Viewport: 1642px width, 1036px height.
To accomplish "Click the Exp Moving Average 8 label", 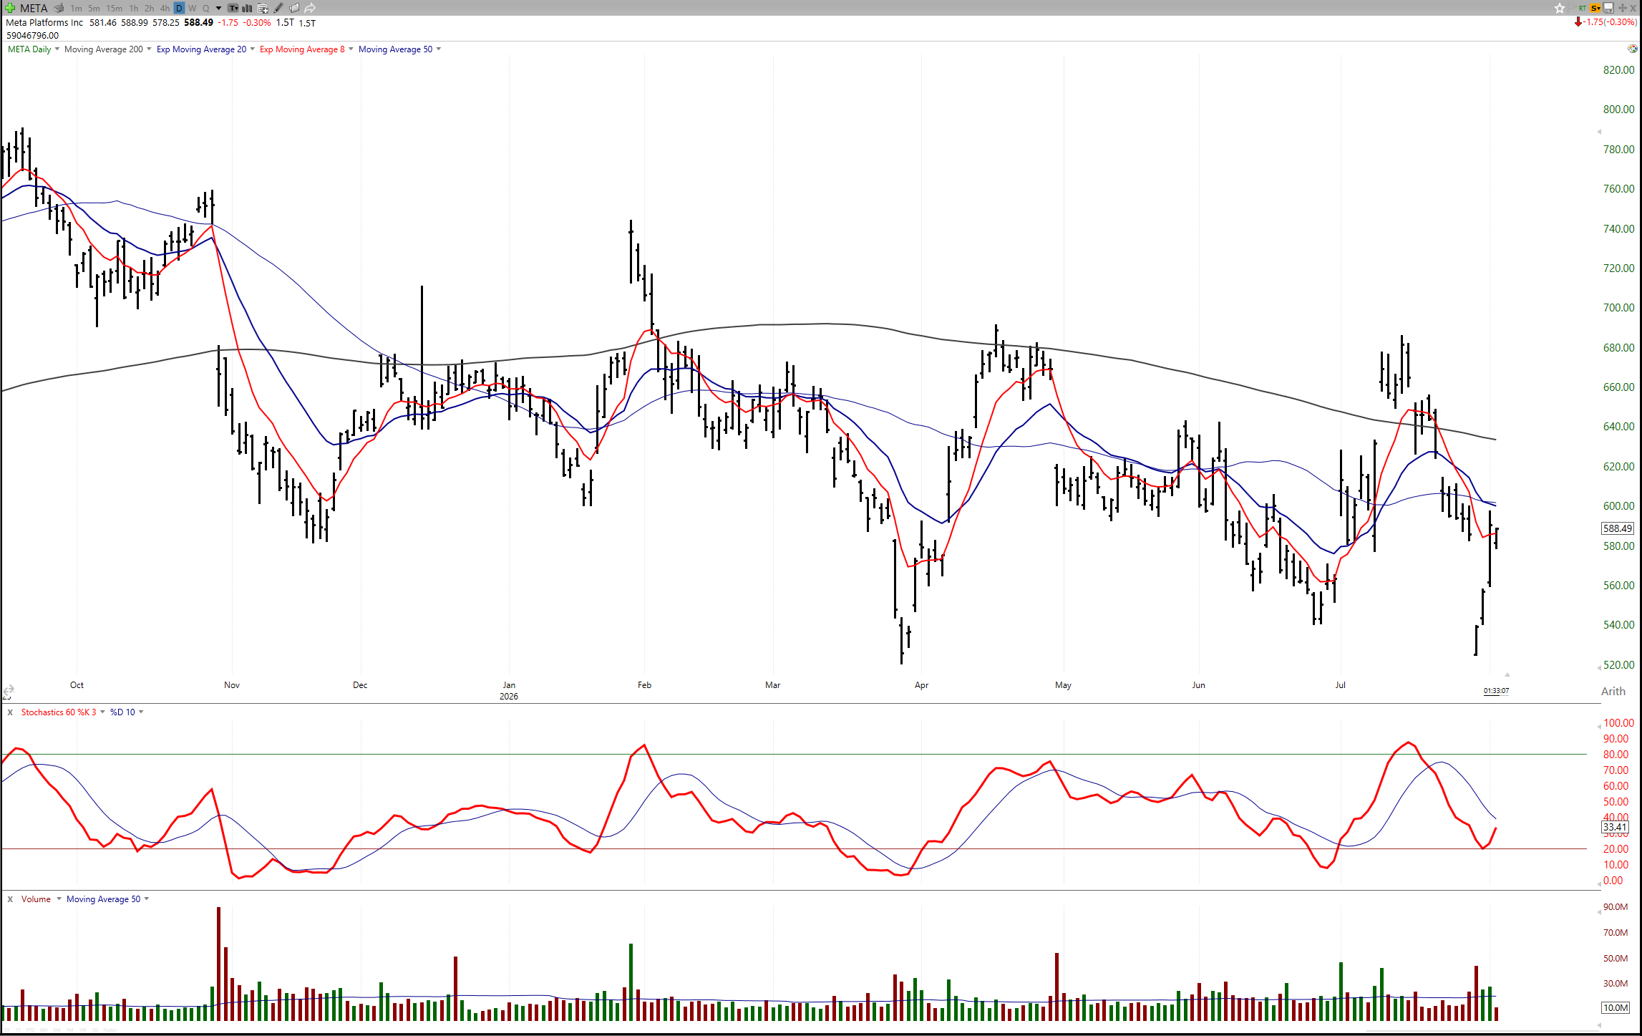I will [x=302, y=49].
